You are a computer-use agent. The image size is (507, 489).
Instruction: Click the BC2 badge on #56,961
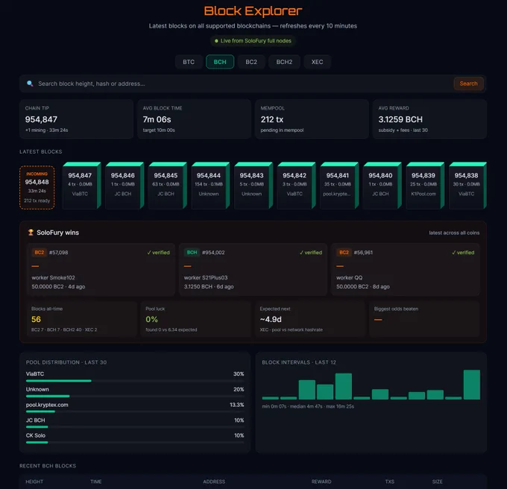[344, 253]
